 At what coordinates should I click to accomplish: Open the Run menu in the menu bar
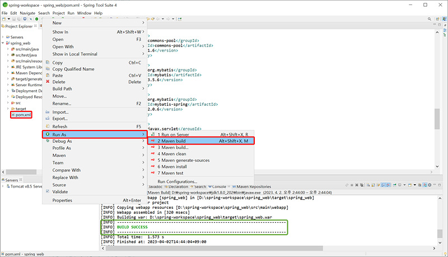71,13
